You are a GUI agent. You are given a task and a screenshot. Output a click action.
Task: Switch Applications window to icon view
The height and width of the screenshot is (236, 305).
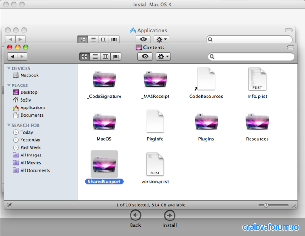pyautogui.click(x=83, y=39)
